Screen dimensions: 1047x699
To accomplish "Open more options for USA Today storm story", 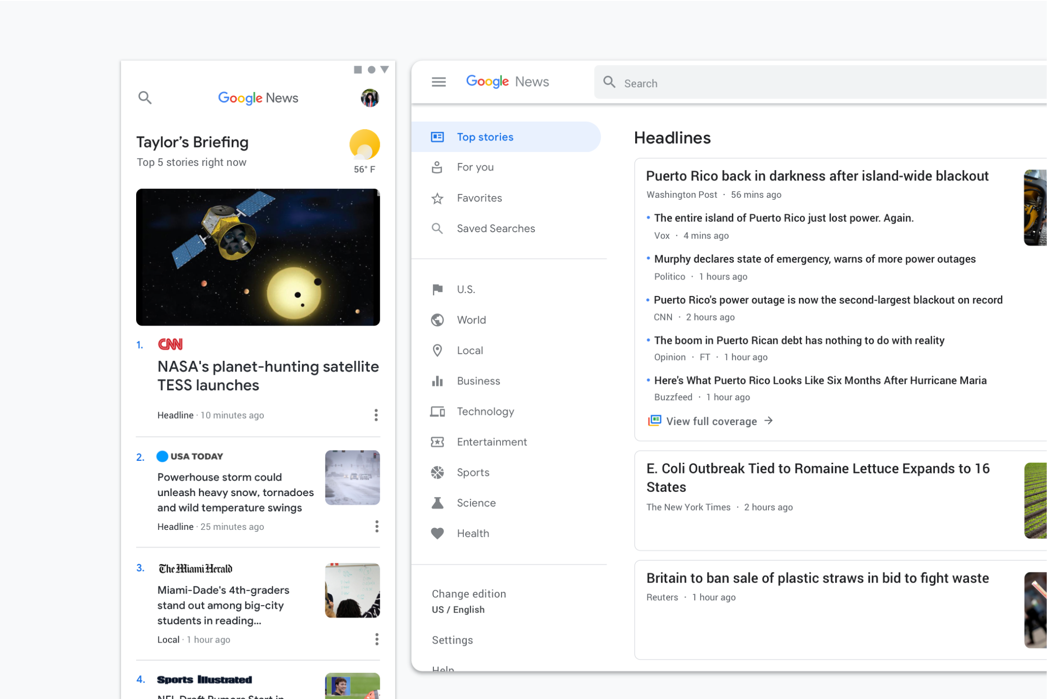I will pyautogui.click(x=377, y=526).
